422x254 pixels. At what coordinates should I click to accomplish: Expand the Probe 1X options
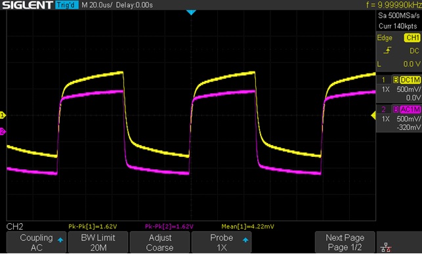click(x=221, y=242)
